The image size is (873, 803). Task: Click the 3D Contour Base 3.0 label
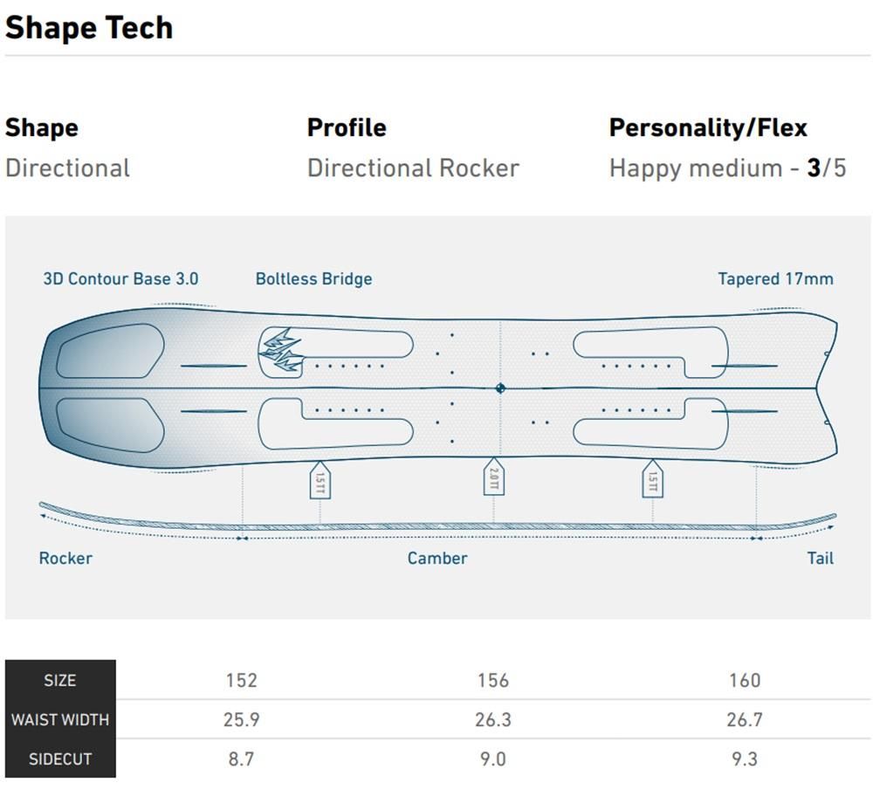(120, 278)
